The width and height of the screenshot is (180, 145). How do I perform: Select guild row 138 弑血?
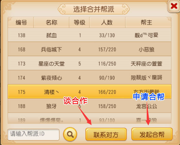[x=89, y=35]
